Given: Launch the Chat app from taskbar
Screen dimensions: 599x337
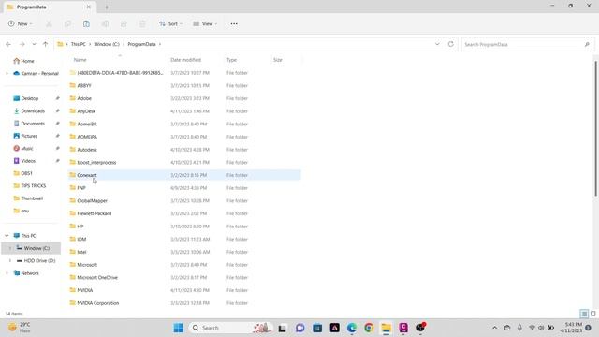Looking at the screenshot, I should (299, 328).
